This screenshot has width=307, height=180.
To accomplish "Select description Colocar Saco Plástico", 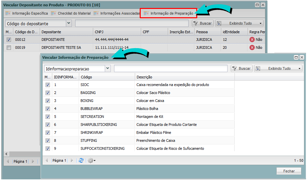I will (153, 93).
